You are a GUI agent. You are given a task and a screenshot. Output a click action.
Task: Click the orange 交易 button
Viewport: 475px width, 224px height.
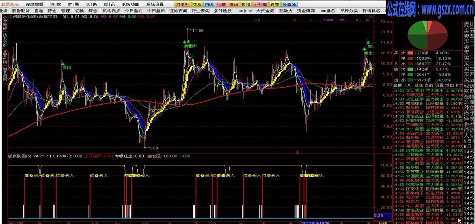click(x=196, y=4)
